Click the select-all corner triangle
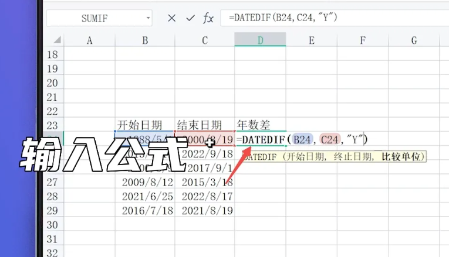The width and height of the screenshot is (449, 257). coord(58,39)
